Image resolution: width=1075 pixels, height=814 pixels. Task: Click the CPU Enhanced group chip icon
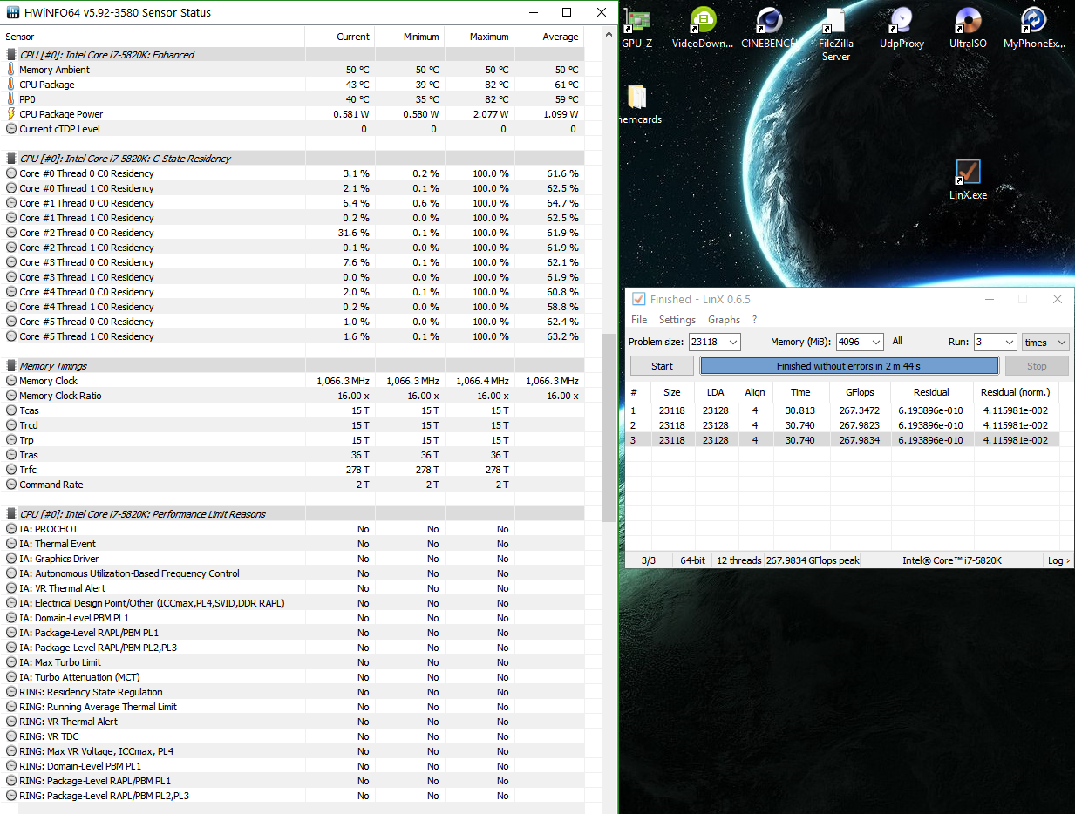tap(11, 55)
